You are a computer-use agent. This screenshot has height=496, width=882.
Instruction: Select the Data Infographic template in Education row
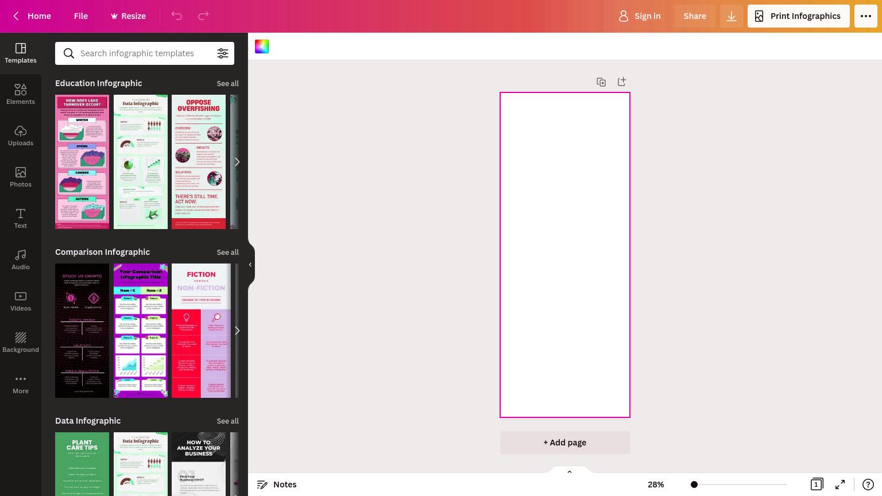[x=141, y=162]
